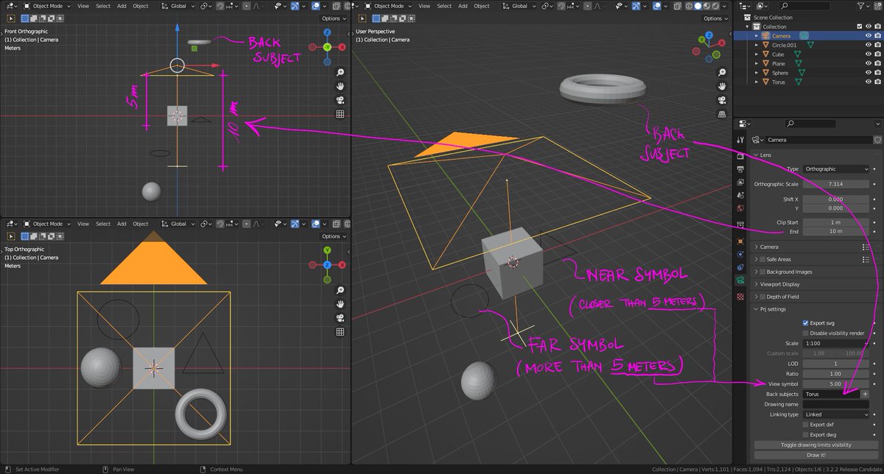Open the Output properties tab icon

(740, 171)
